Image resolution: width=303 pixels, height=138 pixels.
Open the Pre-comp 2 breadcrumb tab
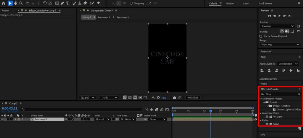click(x=123, y=17)
